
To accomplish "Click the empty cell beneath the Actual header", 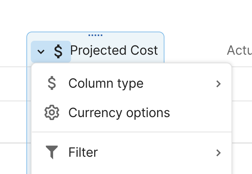I will 242,84.
